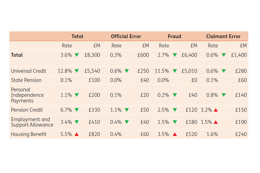
Task: Click the red up arrow next to 3.2%
Action: click(x=216, y=110)
